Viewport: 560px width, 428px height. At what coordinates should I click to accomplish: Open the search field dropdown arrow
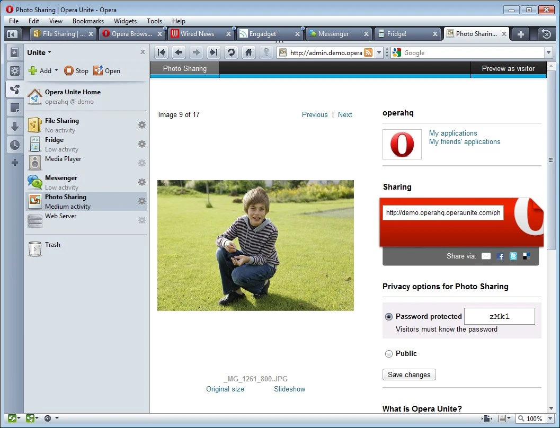tap(549, 53)
